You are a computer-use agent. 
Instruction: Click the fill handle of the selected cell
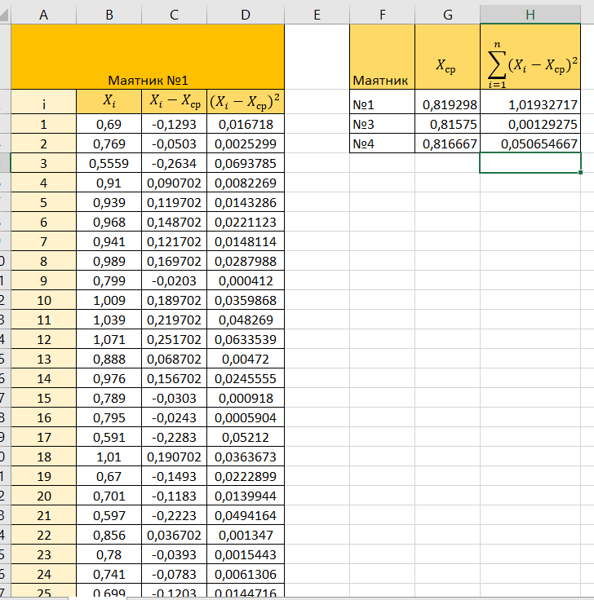581,173
